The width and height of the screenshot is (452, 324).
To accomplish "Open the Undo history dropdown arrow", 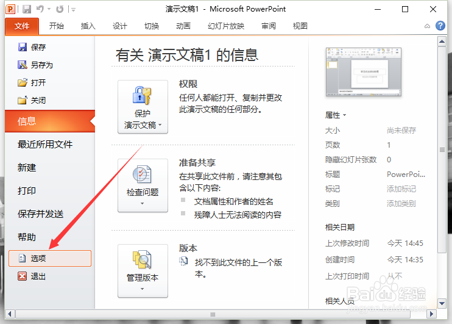I will click(49, 9).
